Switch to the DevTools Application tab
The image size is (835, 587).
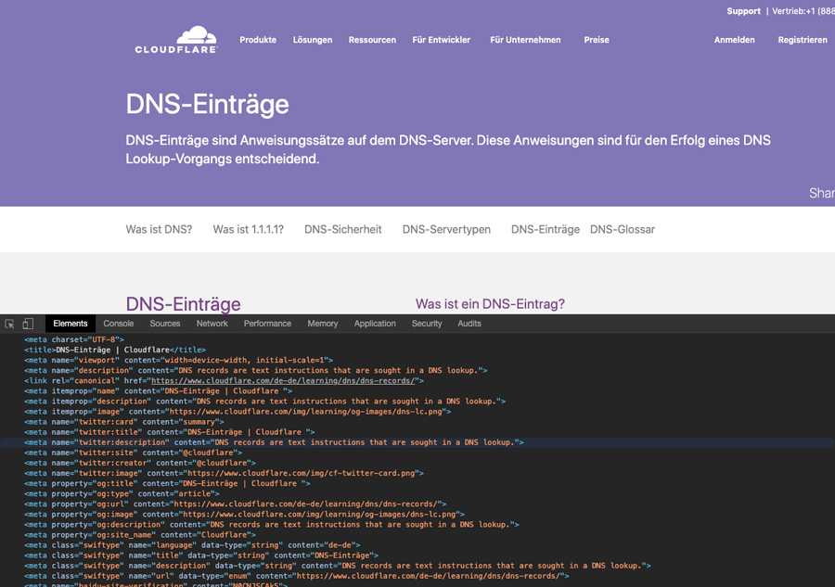point(375,324)
